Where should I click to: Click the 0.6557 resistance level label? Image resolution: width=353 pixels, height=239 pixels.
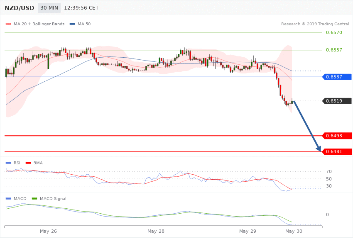pos(334,50)
